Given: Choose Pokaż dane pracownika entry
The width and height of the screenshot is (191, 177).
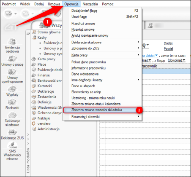Looking at the screenshot, I should click(102, 62).
